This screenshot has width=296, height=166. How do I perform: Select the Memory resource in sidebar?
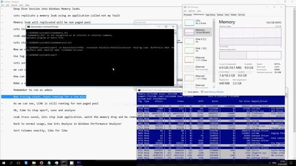coord(197,32)
